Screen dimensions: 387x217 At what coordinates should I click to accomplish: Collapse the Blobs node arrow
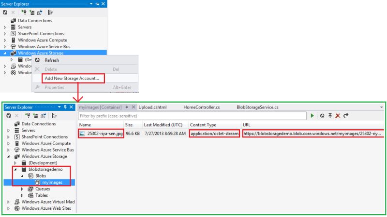(22, 176)
